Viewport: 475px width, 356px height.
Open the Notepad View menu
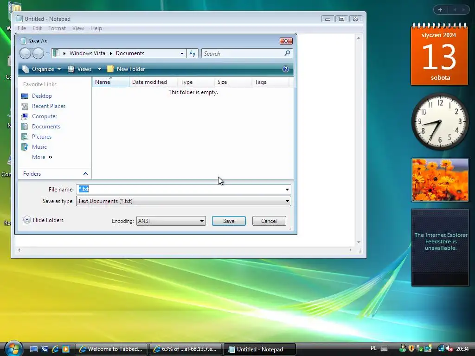tap(78, 28)
